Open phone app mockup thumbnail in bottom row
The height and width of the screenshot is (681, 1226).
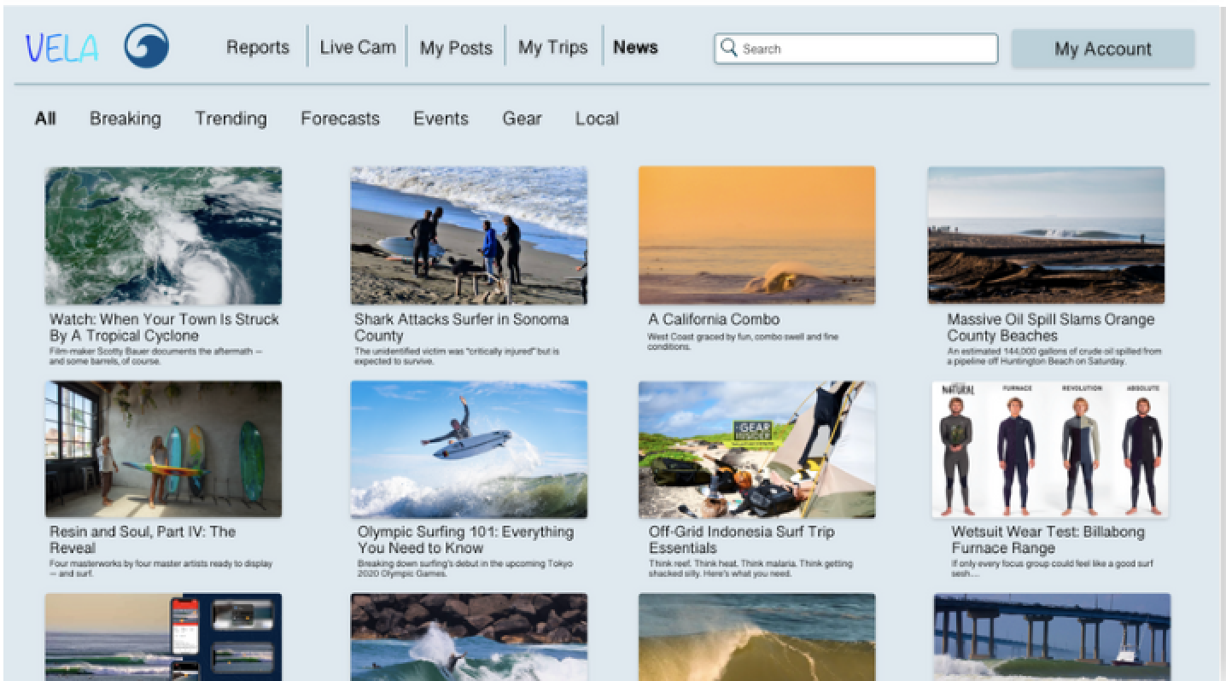click(x=163, y=637)
